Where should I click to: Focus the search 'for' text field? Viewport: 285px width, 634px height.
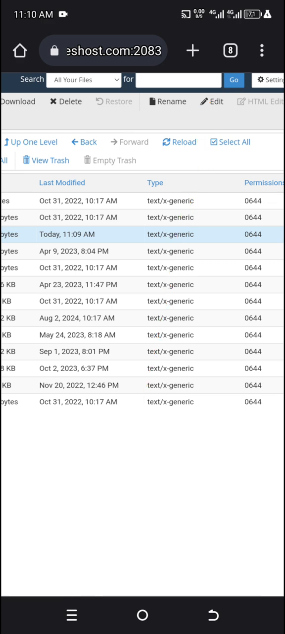179,80
